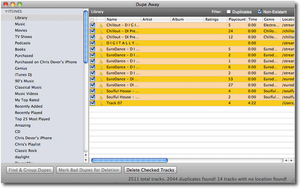Sort table by Name column header
Image resolution: width=301 pixels, height=189 pixels.
coord(123,20)
